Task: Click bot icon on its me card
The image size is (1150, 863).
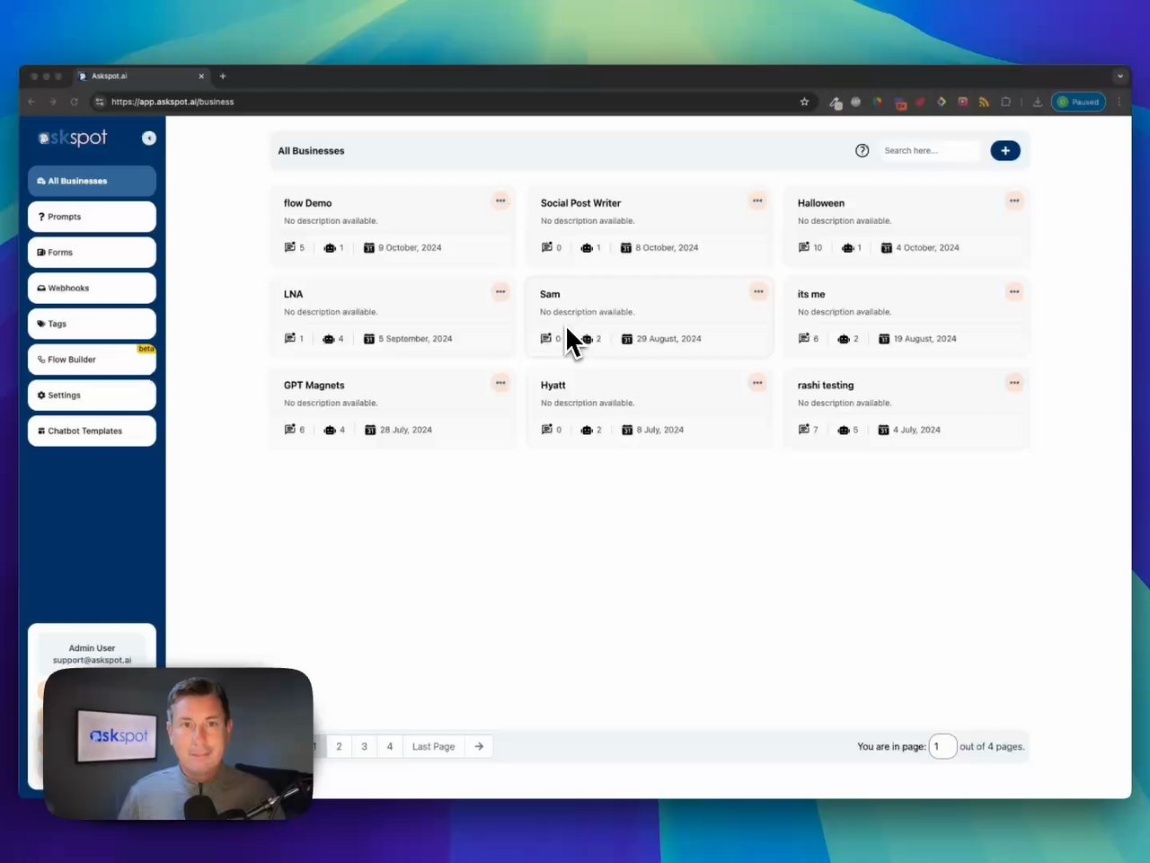Action: click(x=844, y=339)
